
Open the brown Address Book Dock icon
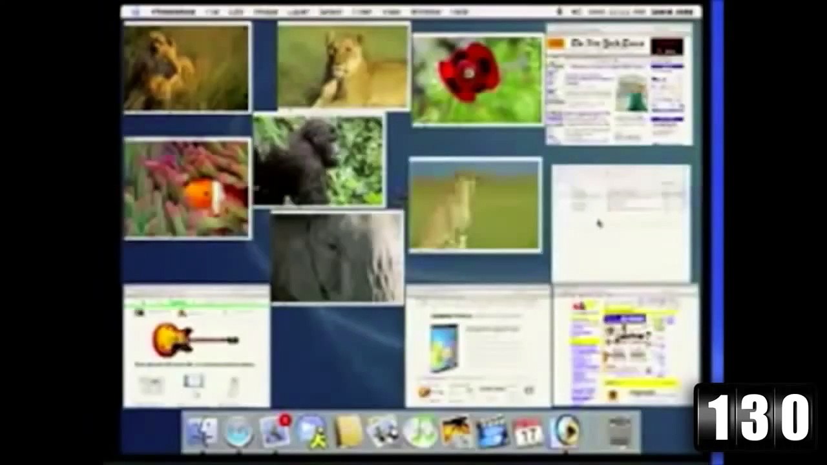348,431
